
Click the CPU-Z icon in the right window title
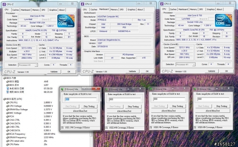[162, 4]
